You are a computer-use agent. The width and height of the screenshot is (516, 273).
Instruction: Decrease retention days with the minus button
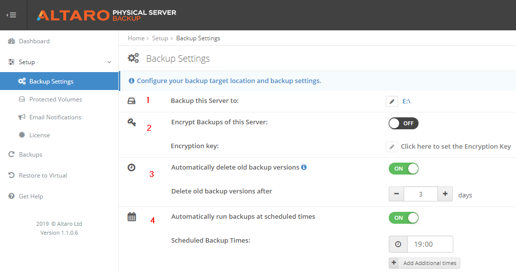pyautogui.click(x=396, y=194)
